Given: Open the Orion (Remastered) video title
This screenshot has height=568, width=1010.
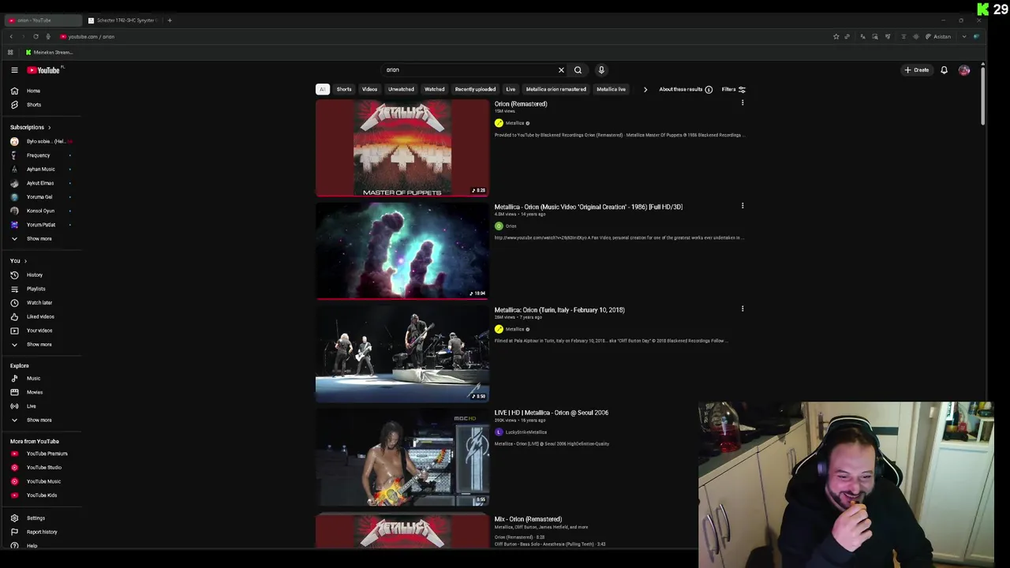Looking at the screenshot, I should (x=521, y=104).
